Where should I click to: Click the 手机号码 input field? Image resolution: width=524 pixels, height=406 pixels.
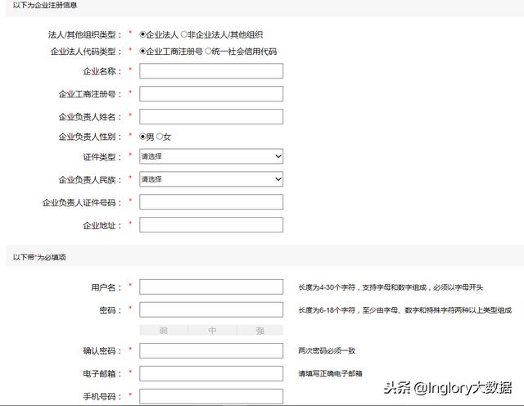click(x=211, y=396)
